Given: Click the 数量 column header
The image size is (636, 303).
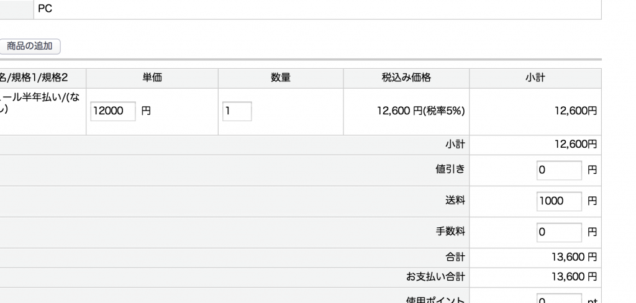Looking at the screenshot, I should pos(281,78).
